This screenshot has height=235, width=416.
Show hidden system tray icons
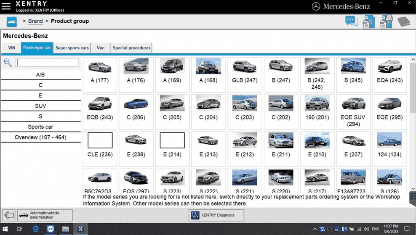click(x=315, y=229)
